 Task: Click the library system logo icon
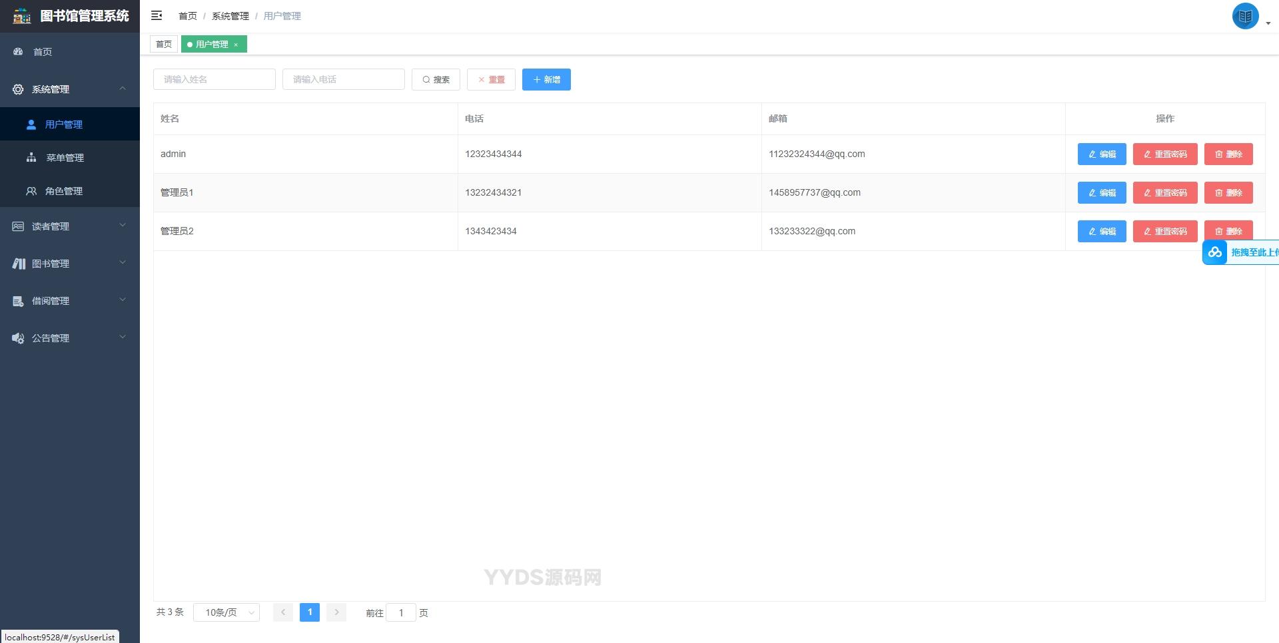coord(21,16)
